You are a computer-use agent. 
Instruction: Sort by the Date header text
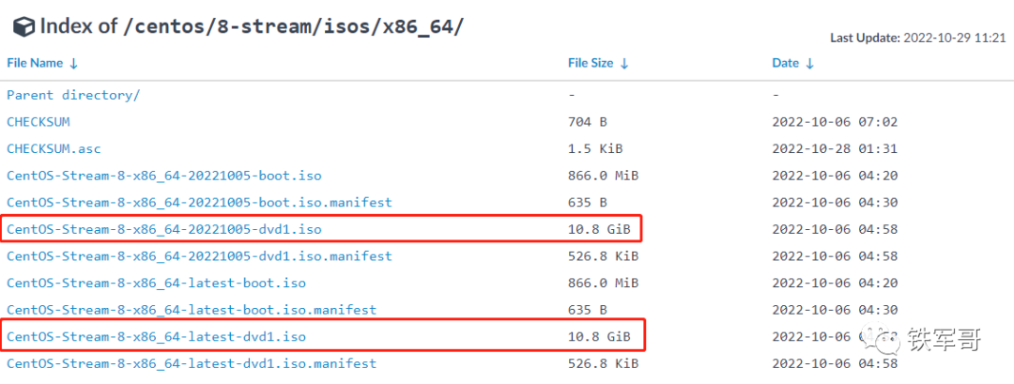785,64
